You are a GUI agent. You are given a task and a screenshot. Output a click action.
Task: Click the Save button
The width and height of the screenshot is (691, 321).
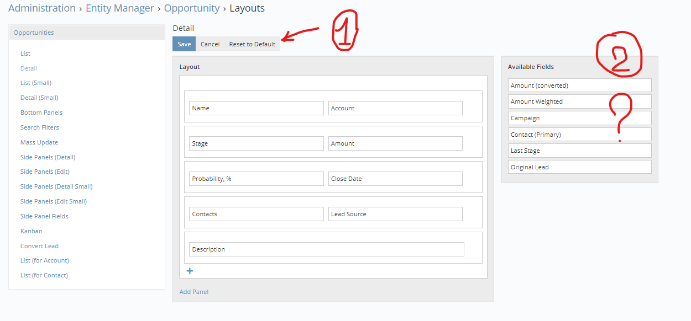tap(184, 44)
